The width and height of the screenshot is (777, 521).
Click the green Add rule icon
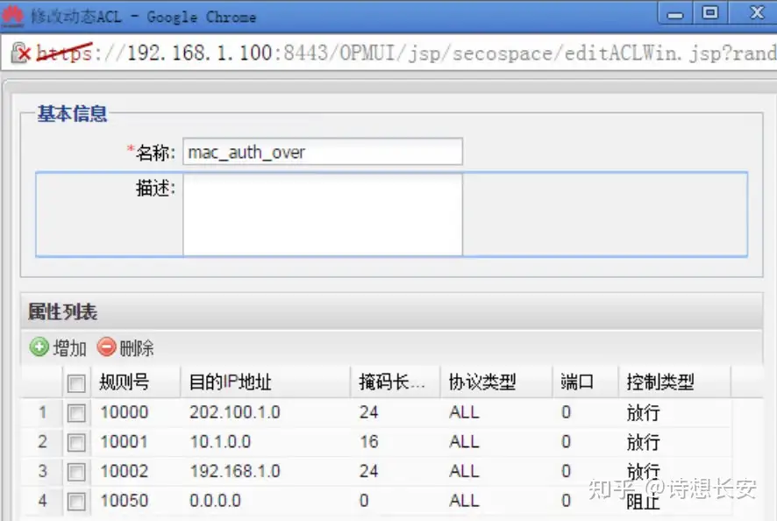[39, 347]
